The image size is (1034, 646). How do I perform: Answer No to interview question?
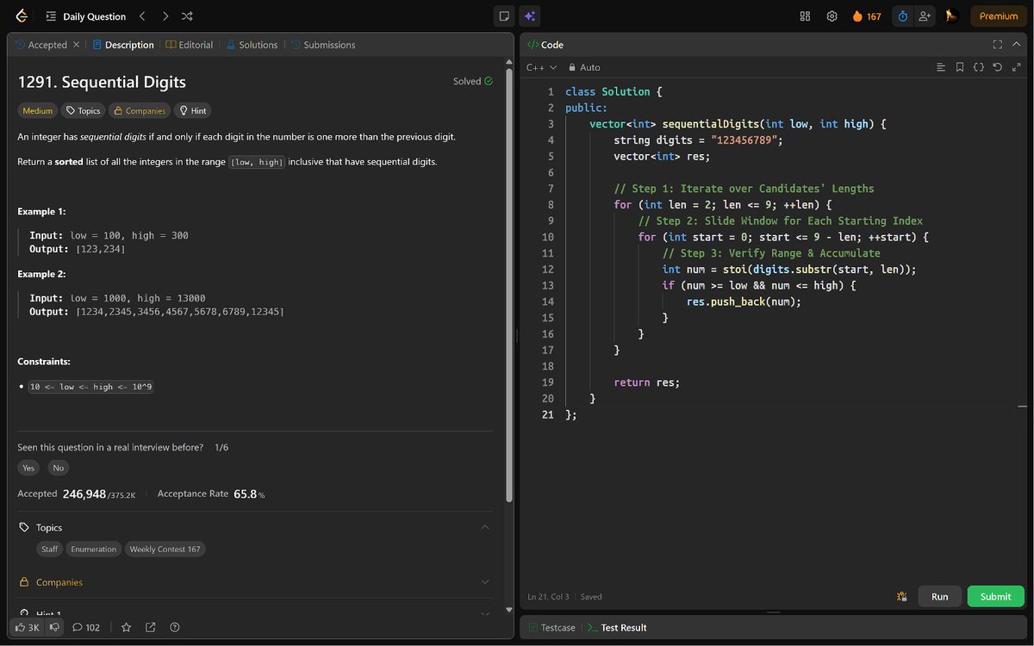[58, 468]
